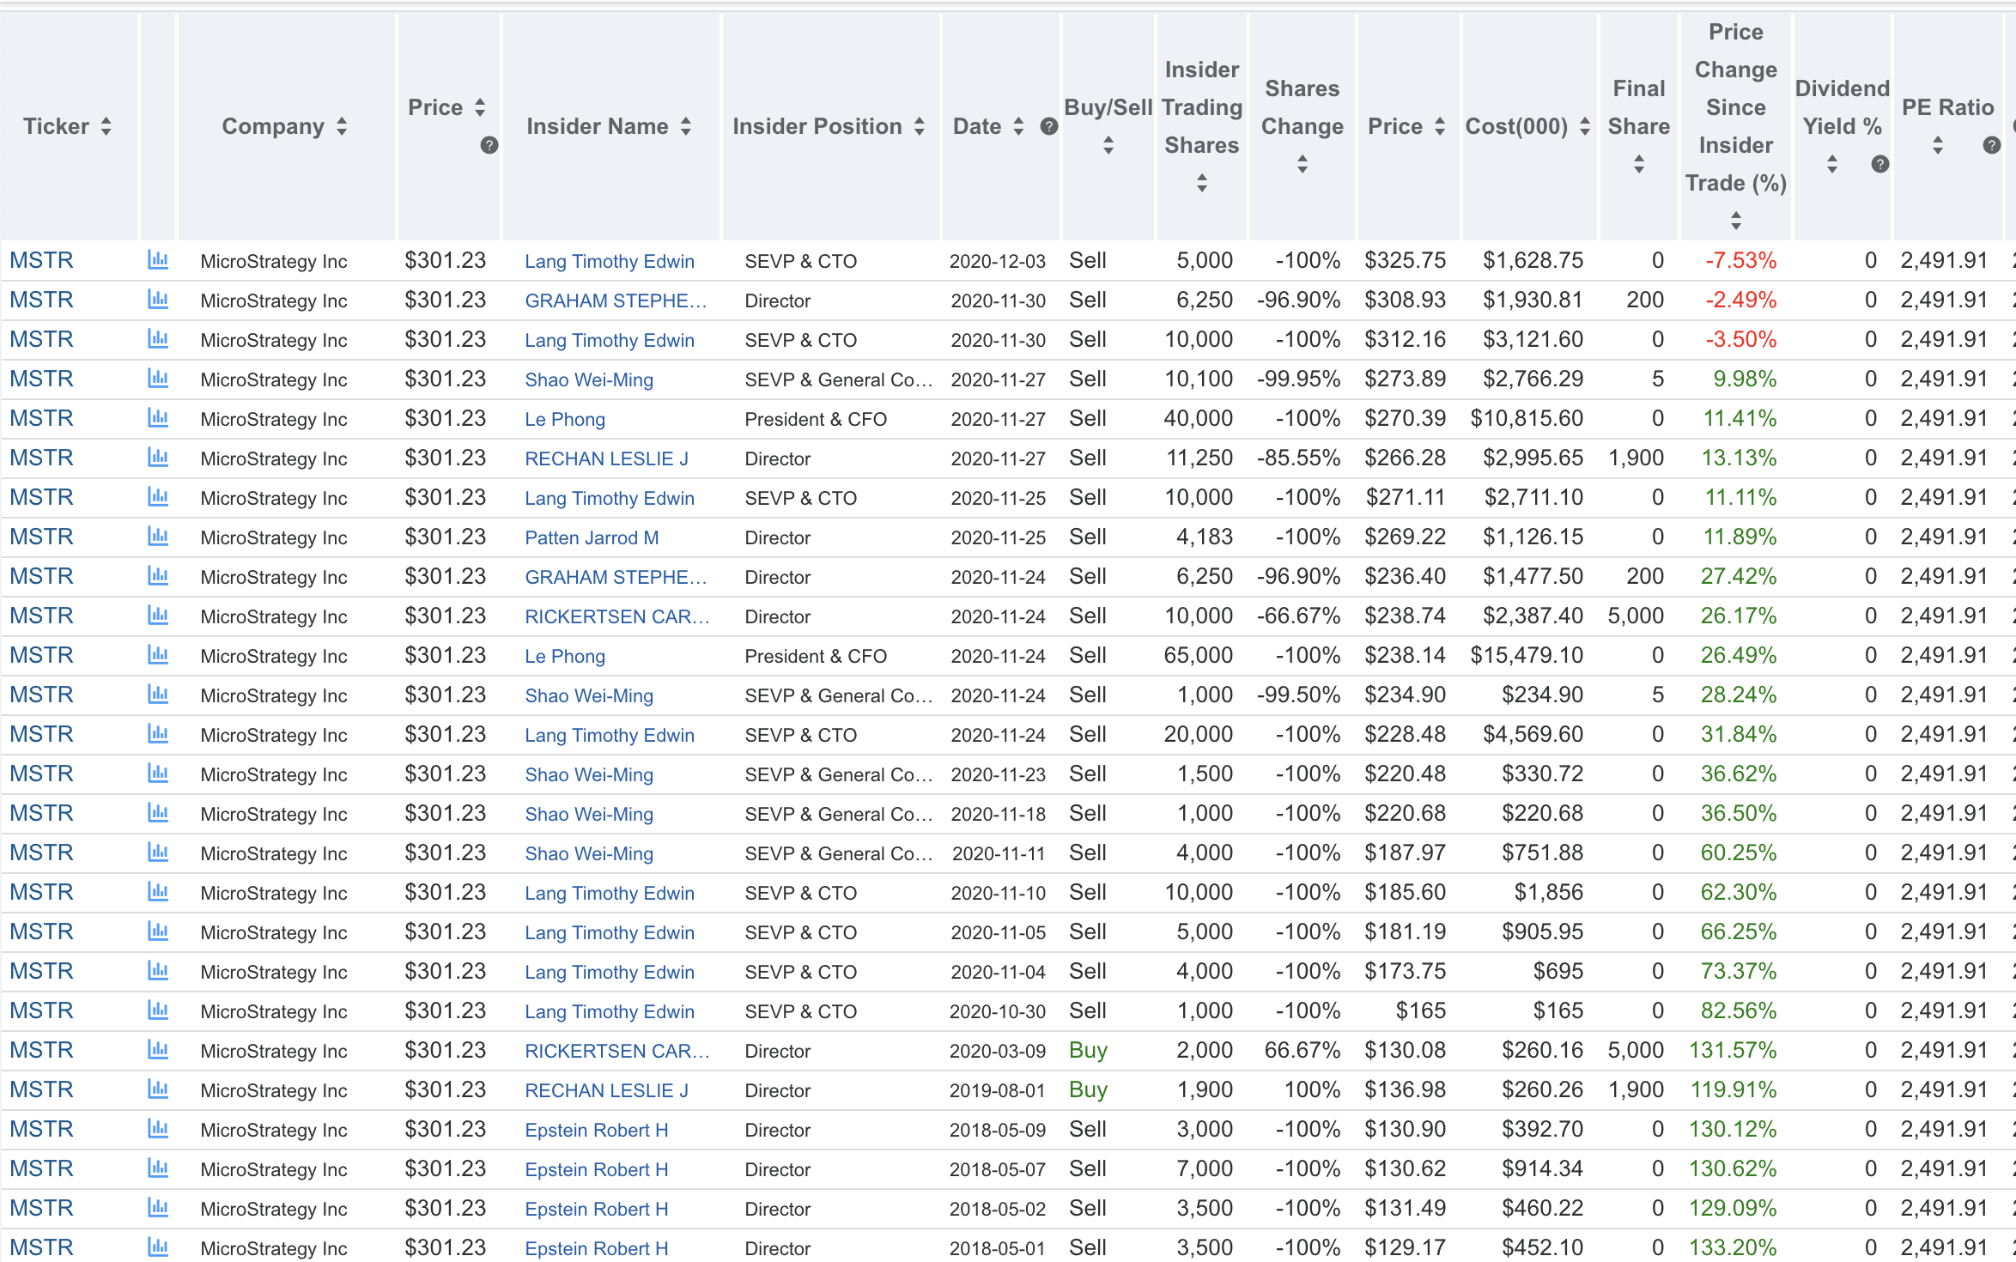The height and width of the screenshot is (1262, 2016).
Task: Sort table by Ticker column
Action: (x=106, y=126)
